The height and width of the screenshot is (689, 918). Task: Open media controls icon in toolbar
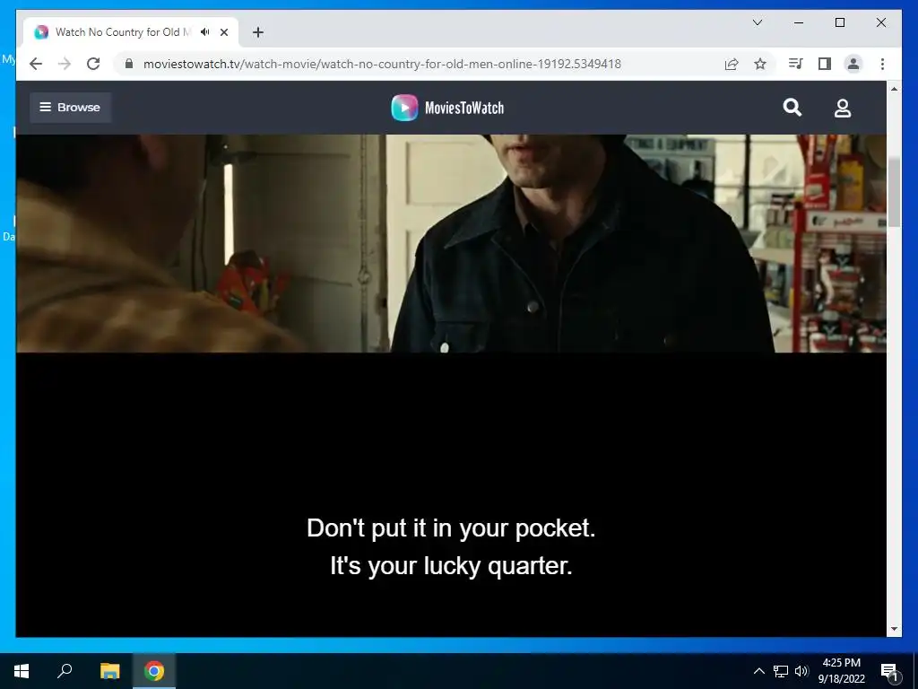[796, 64]
